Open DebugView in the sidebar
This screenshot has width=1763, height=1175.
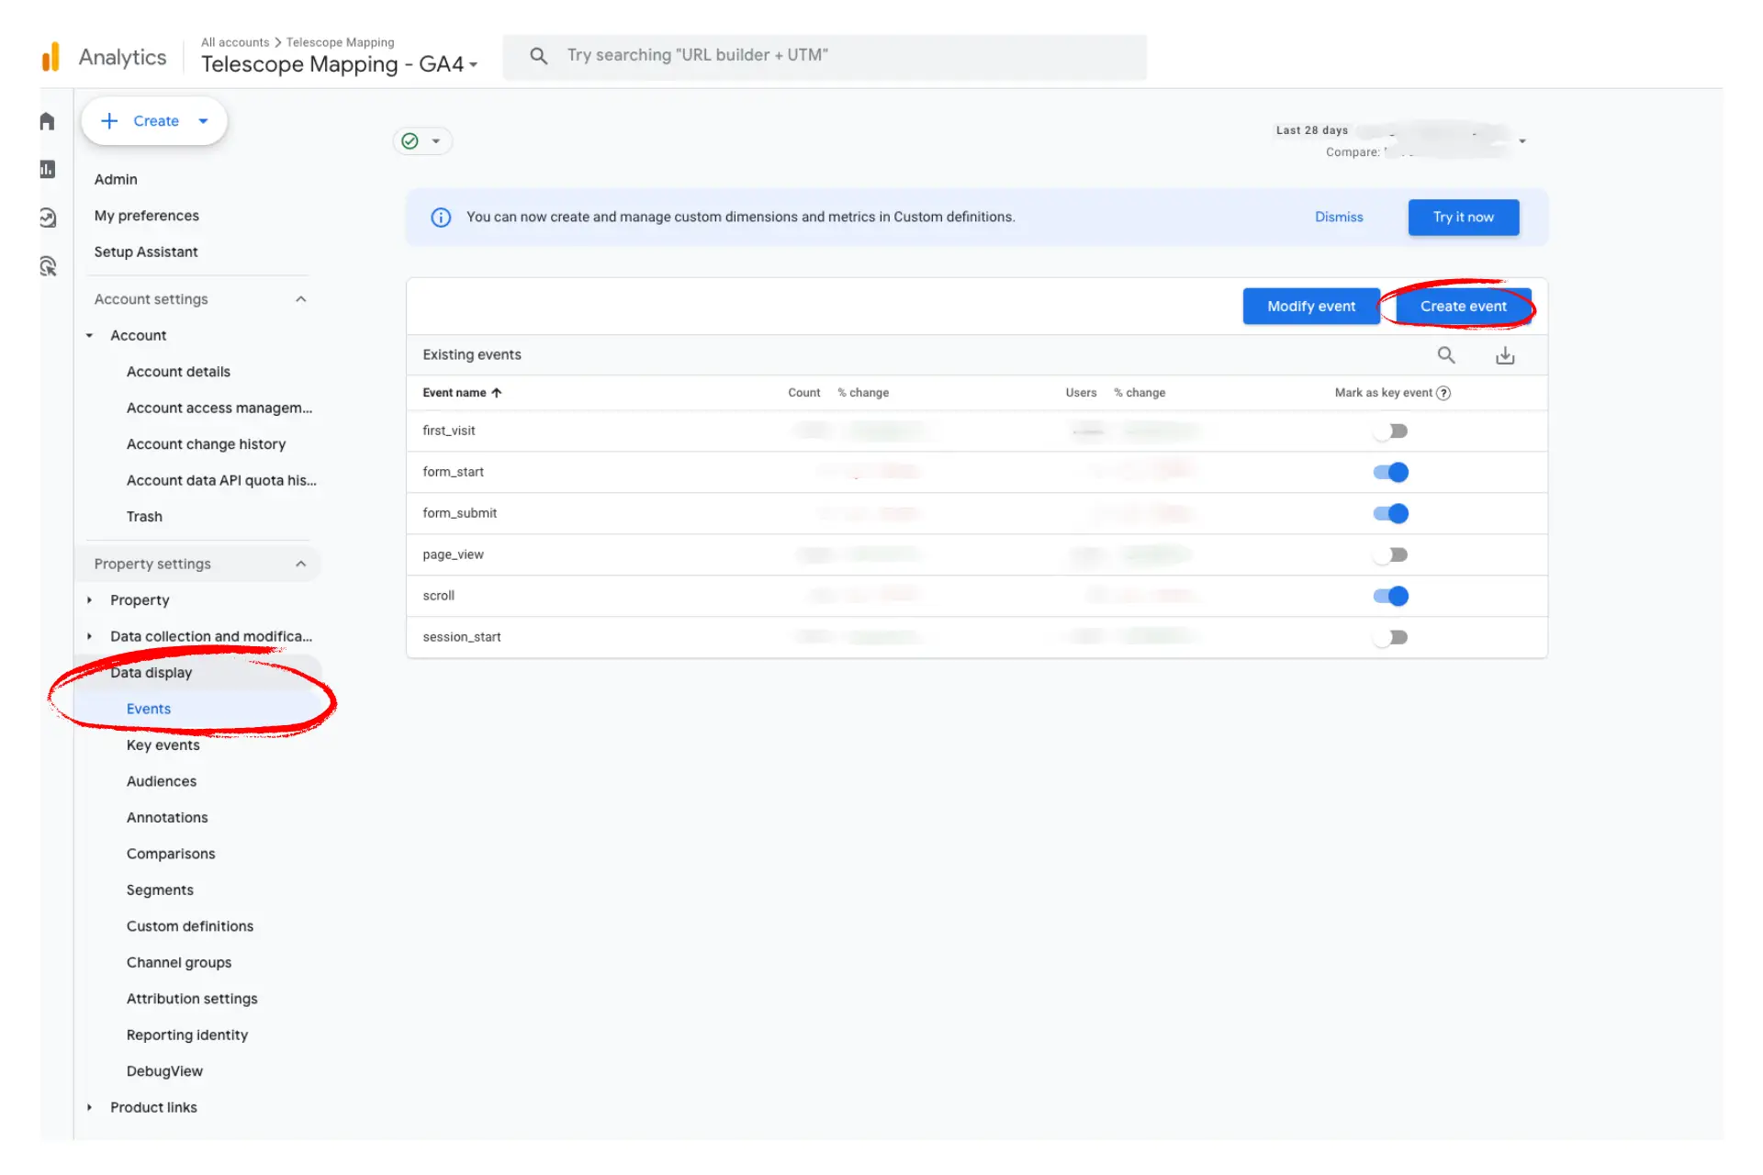(164, 1072)
